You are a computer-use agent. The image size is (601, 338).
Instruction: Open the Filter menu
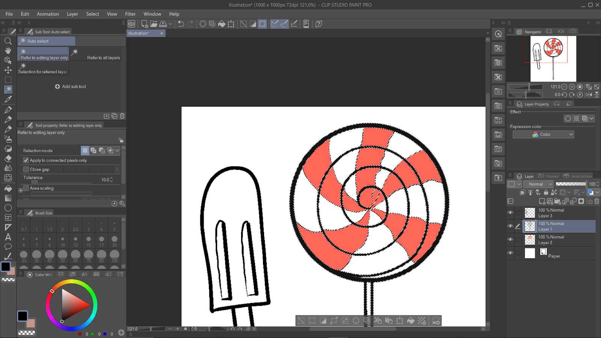tap(130, 14)
